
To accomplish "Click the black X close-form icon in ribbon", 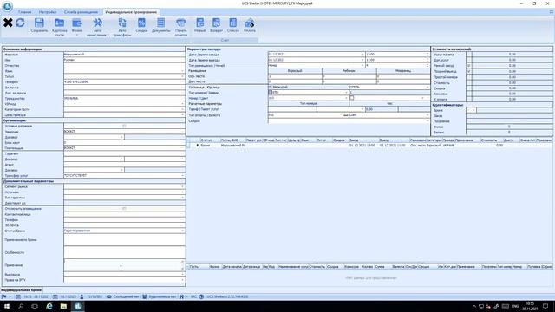I will pos(8,23).
